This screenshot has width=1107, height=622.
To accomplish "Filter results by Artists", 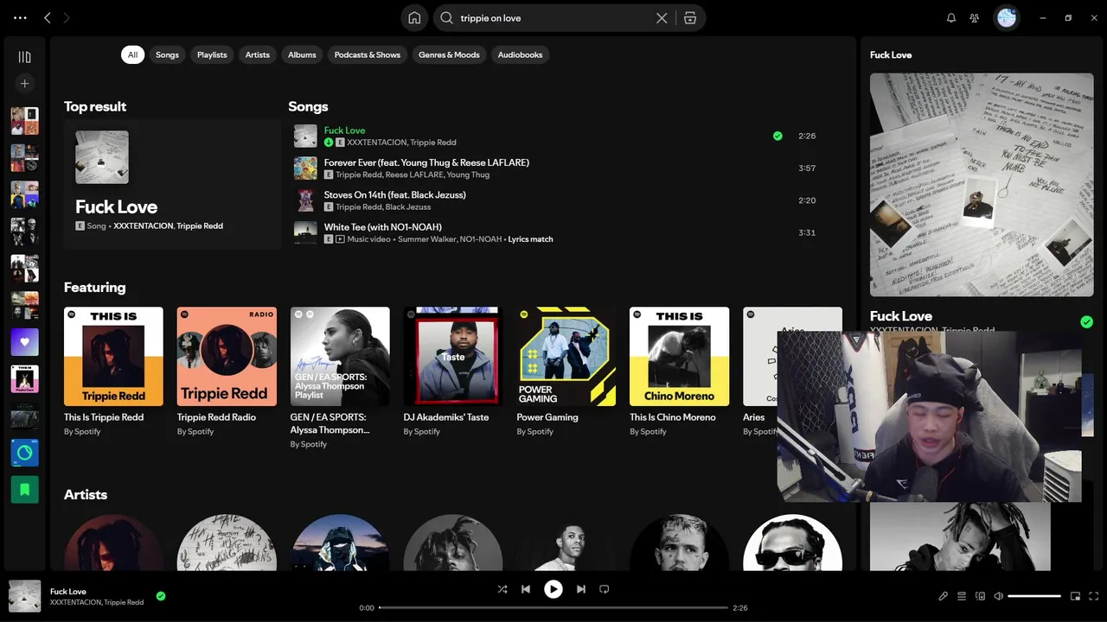I will pos(258,54).
